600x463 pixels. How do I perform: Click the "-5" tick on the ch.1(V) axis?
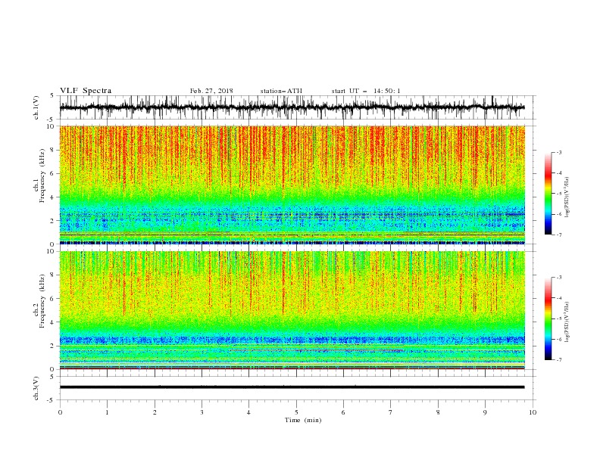[x=52, y=120]
